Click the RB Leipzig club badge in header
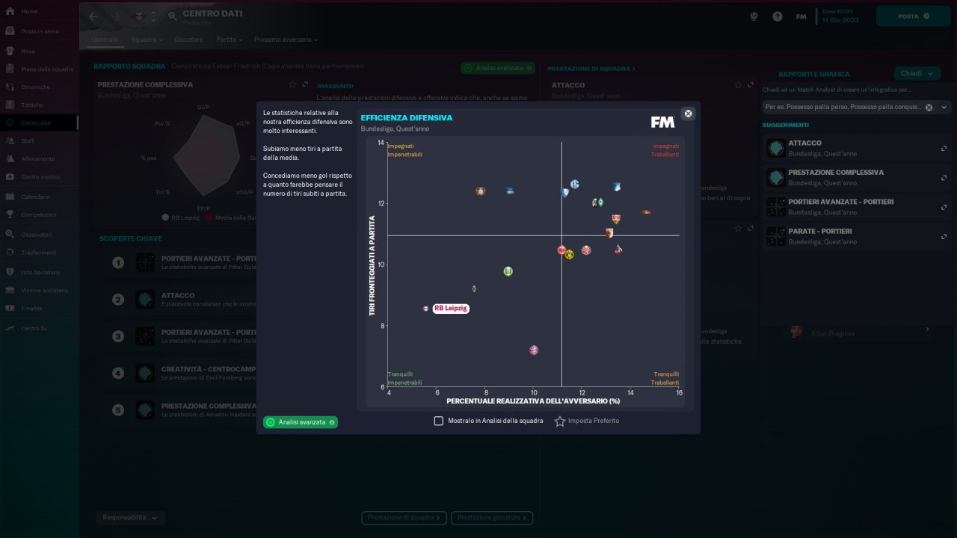 pyautogui.click(x=138, y=16)
